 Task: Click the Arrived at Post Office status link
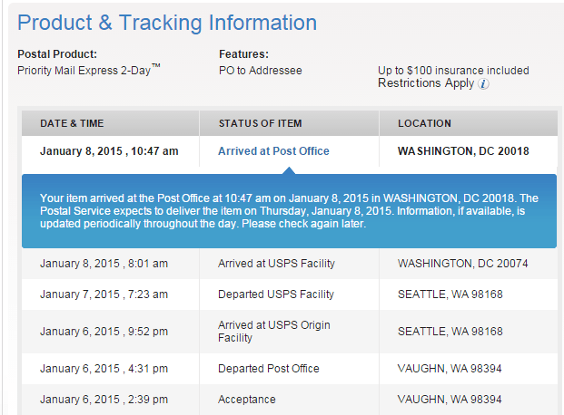click(273, 151)
